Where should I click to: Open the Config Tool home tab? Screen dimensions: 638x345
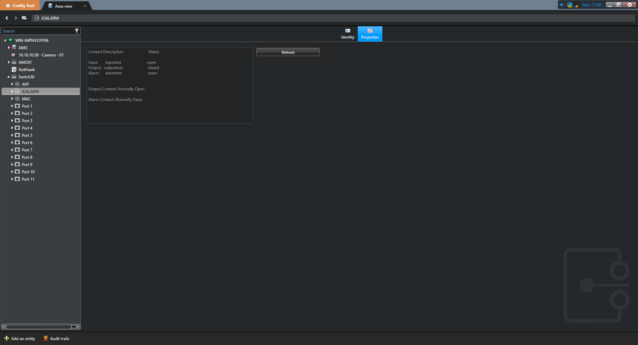pos(20,5)
